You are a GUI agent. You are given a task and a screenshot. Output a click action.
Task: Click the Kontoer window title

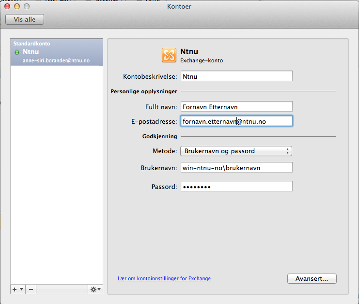click(x=179, y=6)
